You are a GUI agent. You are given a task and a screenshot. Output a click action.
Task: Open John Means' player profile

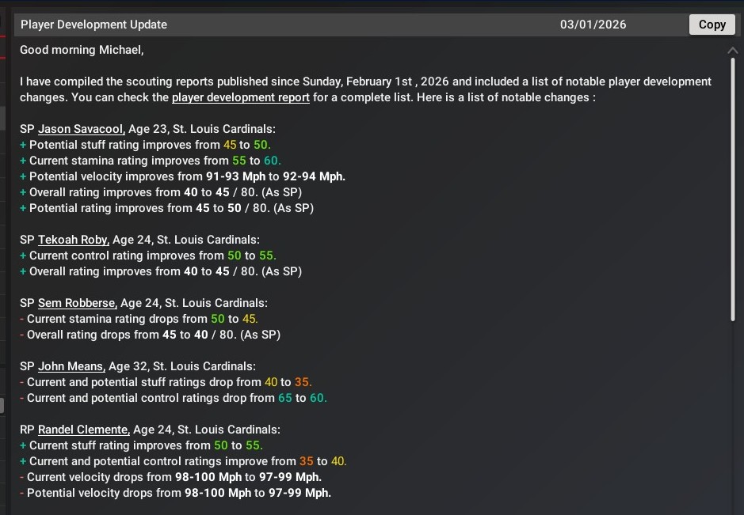(x=71, y=366)
